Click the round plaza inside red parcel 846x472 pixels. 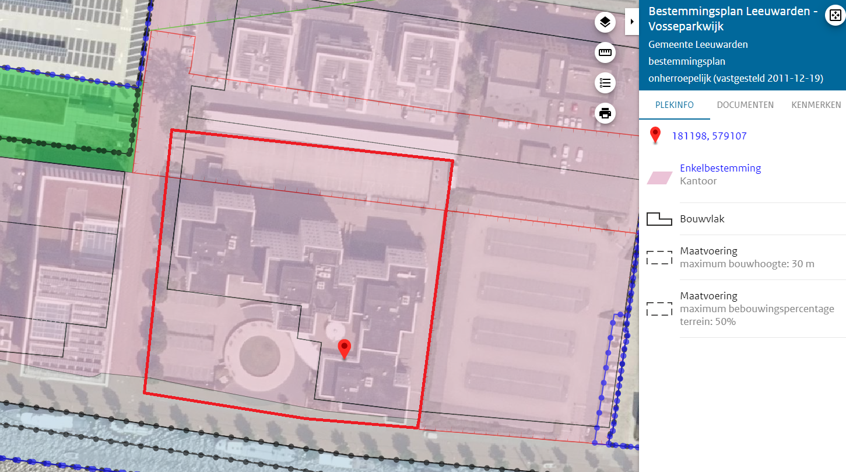tap(259, 355)
